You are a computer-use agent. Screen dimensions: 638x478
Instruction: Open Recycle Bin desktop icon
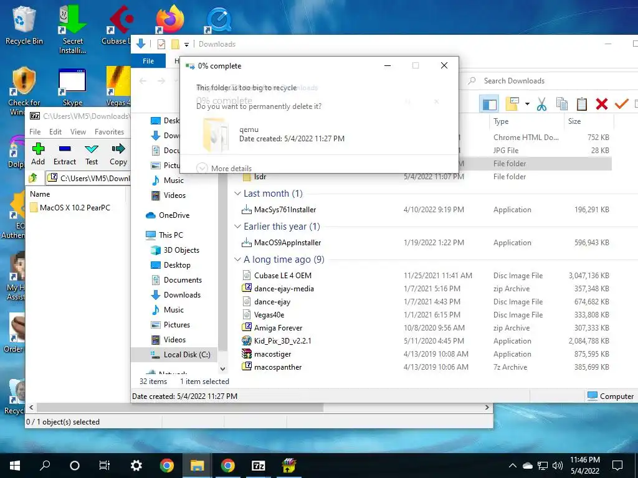click(24, 25)
